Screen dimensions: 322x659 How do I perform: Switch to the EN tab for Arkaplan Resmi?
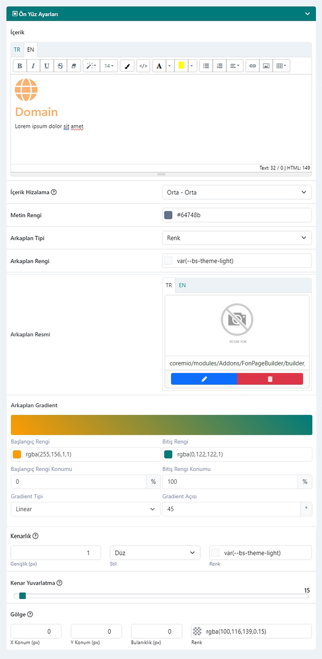pyautogui.click(x=182, y=285)
